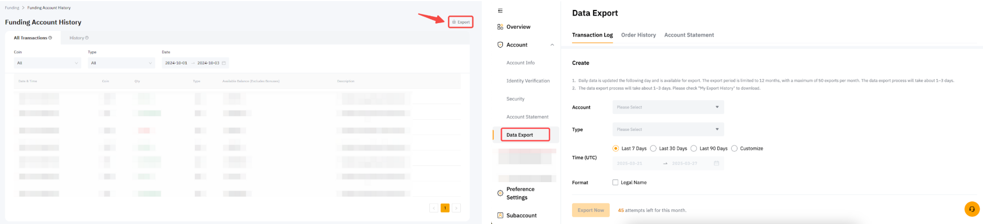The image size is (983, 224).
Task: Click the Subaccount icon in sidebar
Action: 500,215
